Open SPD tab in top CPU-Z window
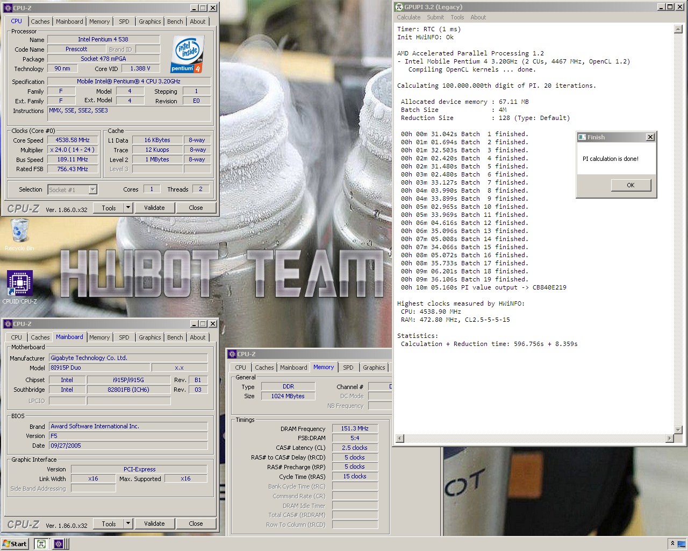Image resolution: width=688 pixels, height=551 pixels. [124, 22]
